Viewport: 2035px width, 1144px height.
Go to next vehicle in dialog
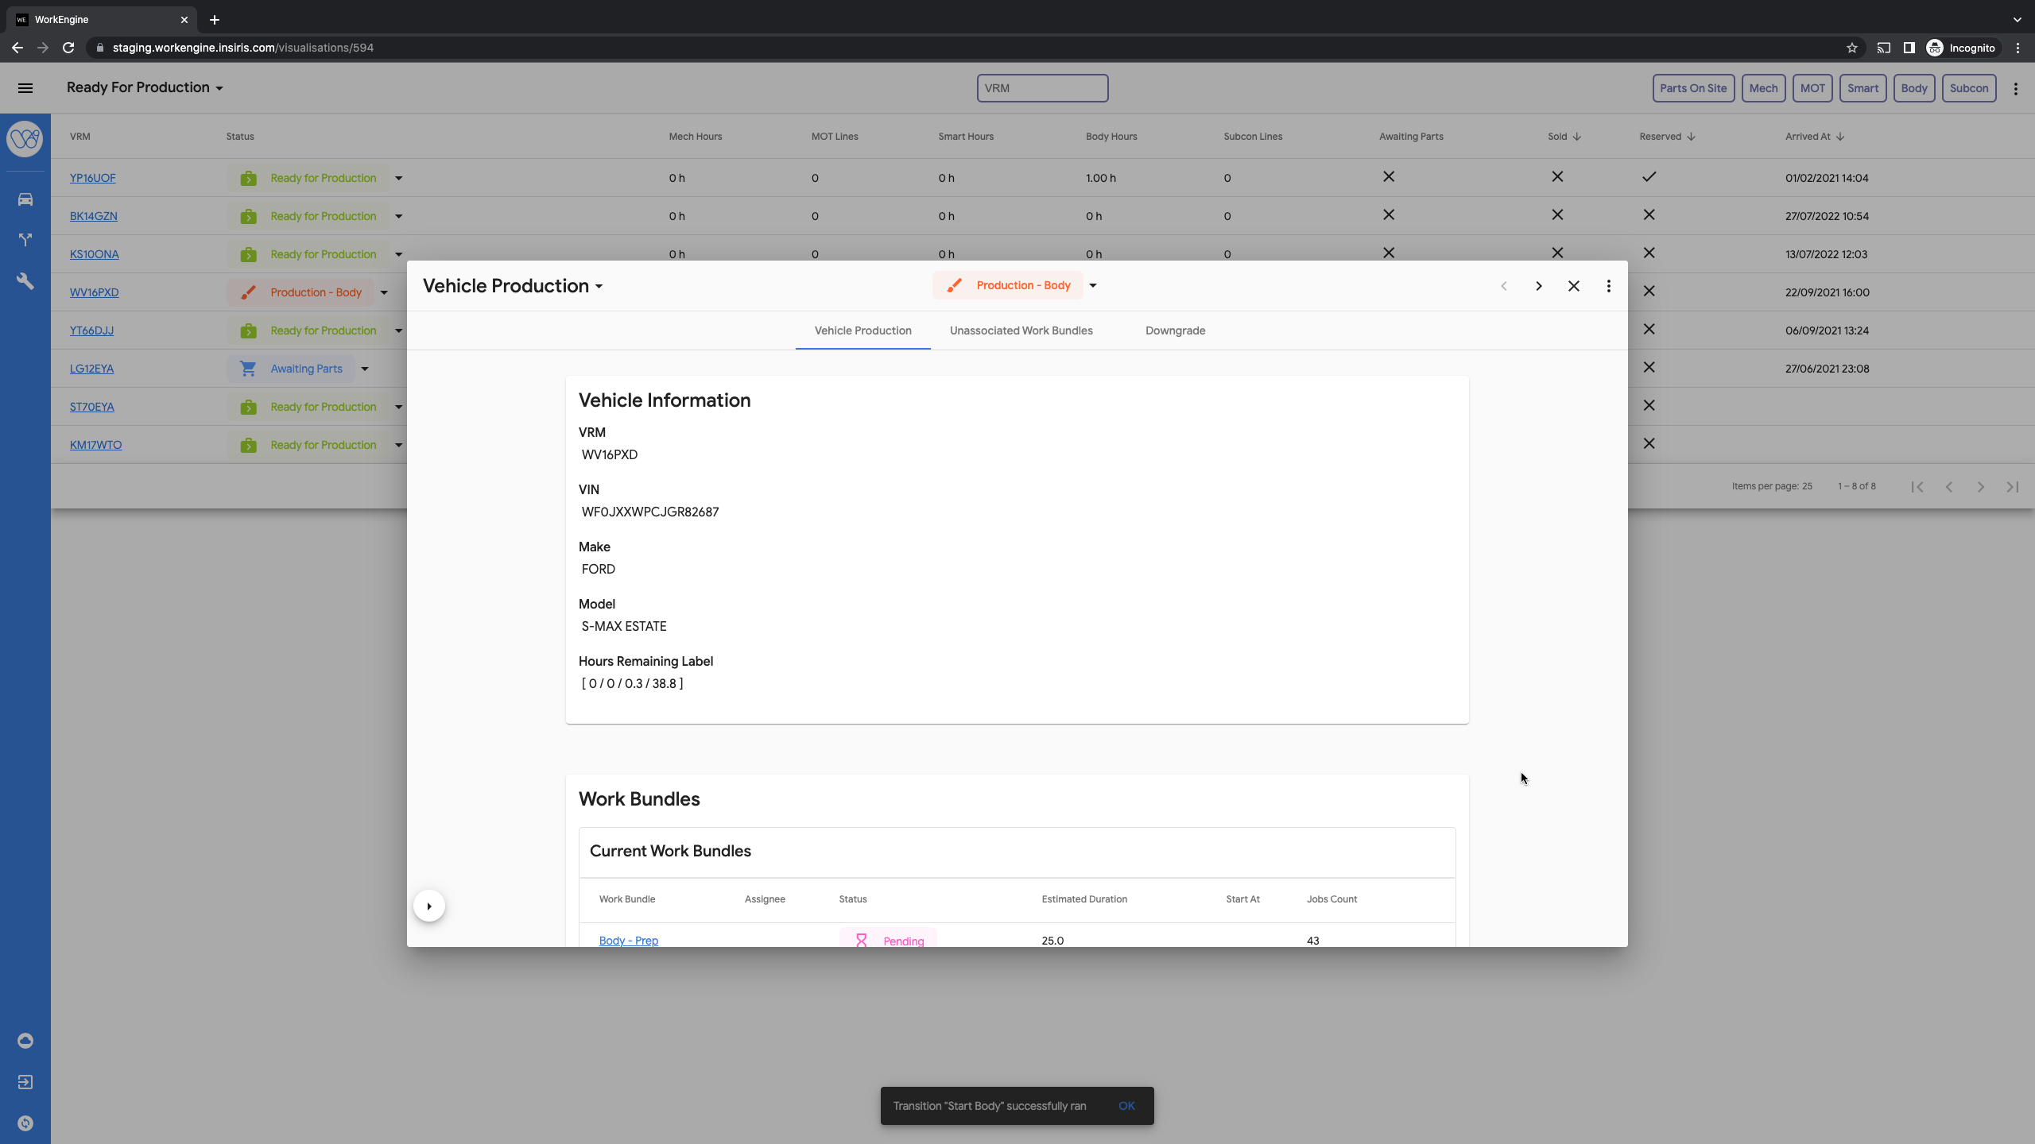(1538, 286)
